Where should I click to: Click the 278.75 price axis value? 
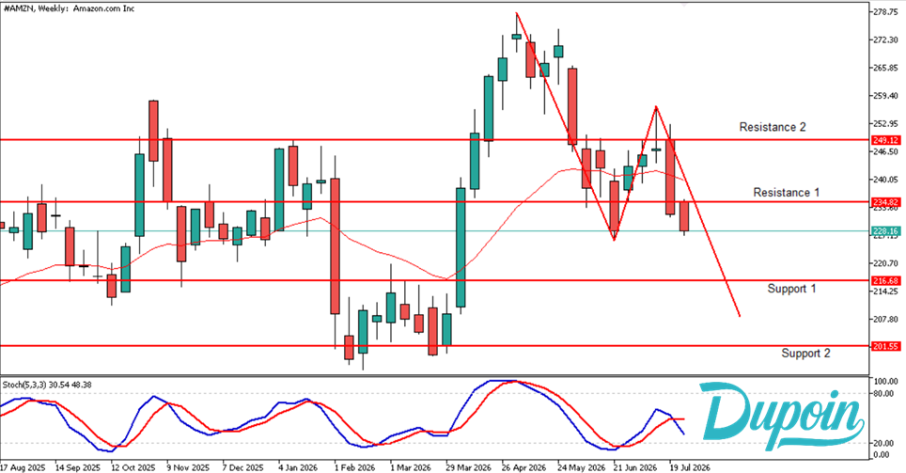[x=885, y=11]
